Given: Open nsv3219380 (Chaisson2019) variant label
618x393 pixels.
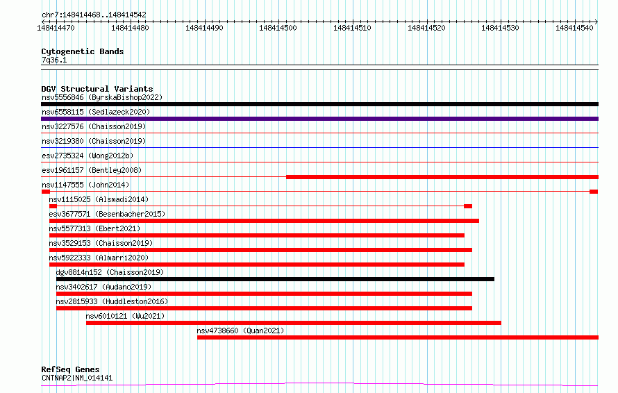Looking at the screenshot, I should click(94, 141).
